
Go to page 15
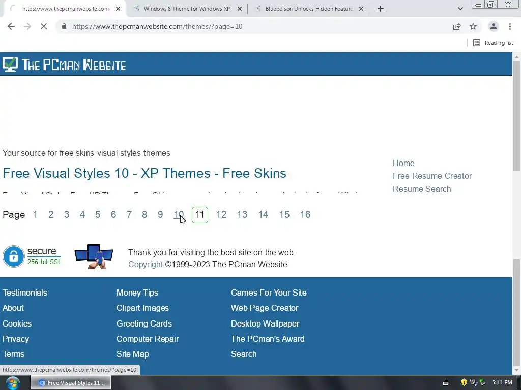click(x=284, y=215)
